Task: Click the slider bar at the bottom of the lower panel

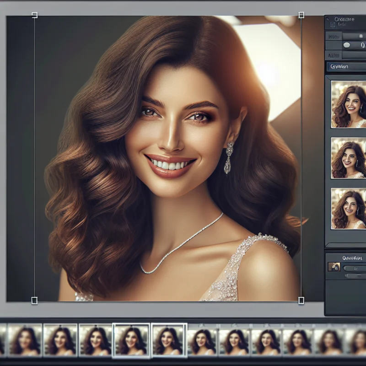Action: click(355, 276)
